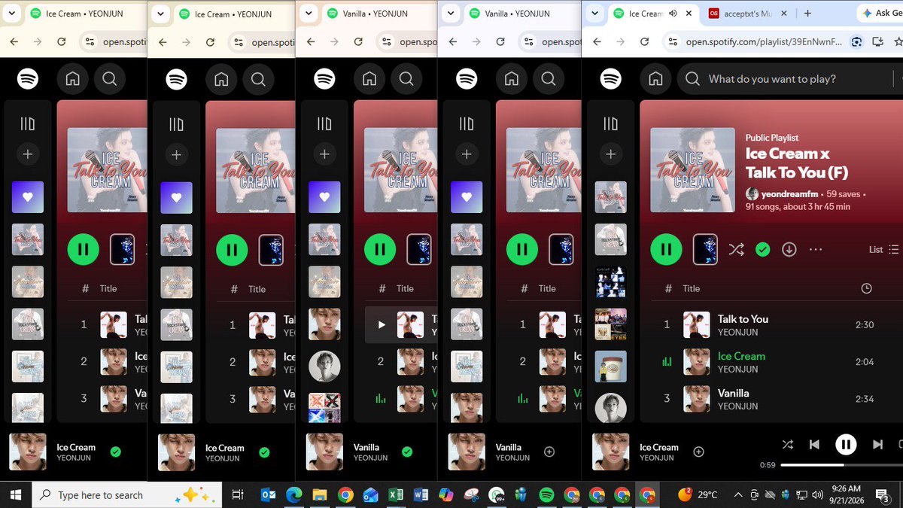Toggle shuffle next to the saved checkmark

736,249
